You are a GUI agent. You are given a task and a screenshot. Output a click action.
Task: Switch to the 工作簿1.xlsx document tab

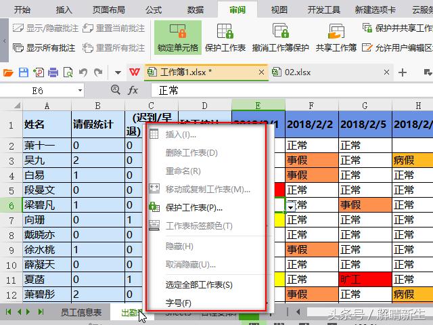pos(206,72)
